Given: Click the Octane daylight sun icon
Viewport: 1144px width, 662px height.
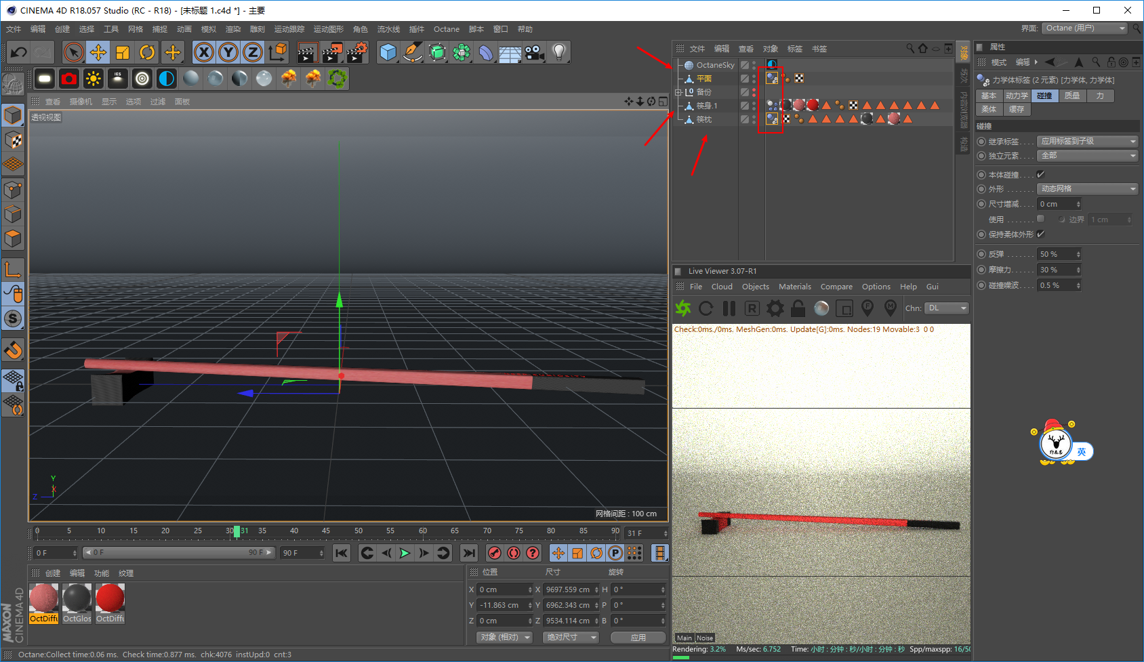Looking at the screenshot, I should coord(94,79).
